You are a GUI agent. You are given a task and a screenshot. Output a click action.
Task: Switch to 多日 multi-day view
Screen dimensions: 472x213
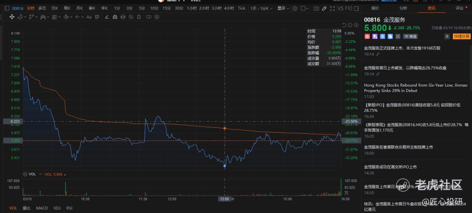[42, 8]
